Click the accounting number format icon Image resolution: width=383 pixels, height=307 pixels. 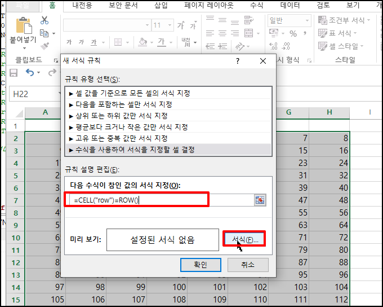(274, 33)
